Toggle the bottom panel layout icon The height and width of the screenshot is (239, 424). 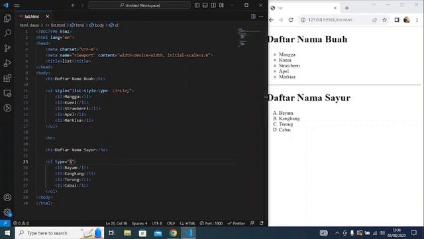pyautogui.click(x=205, y=5)
